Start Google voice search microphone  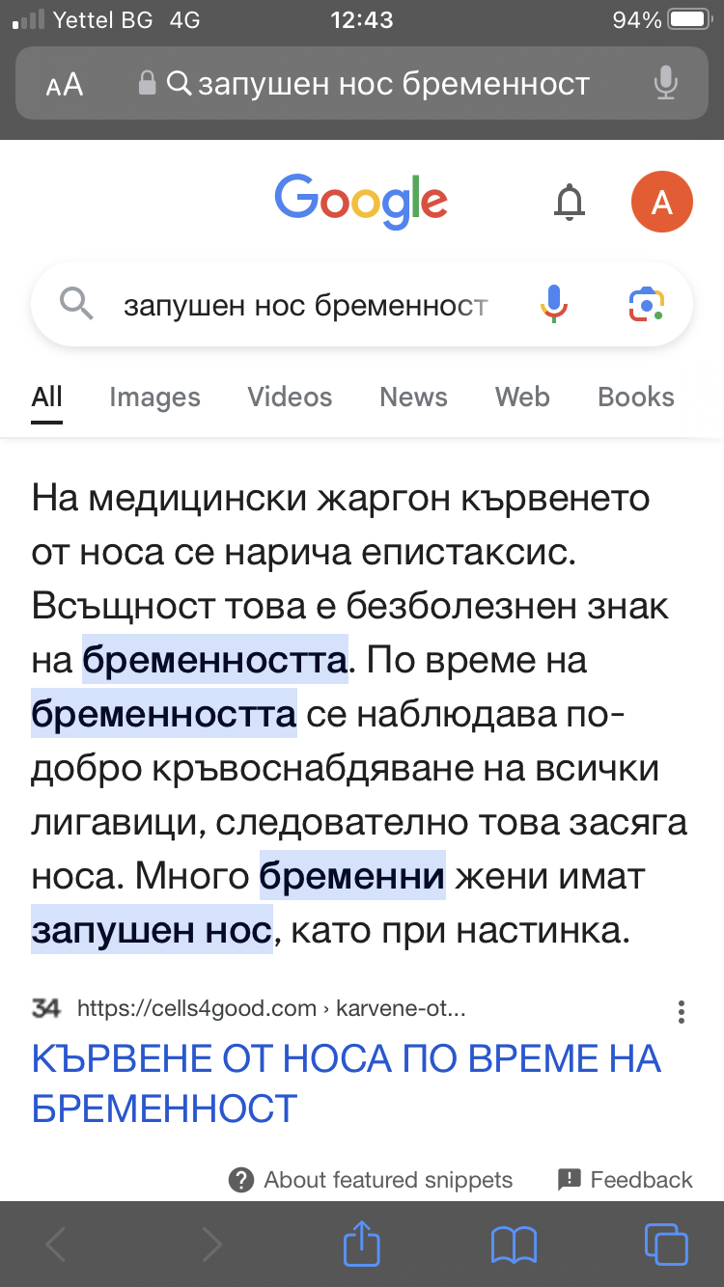click(553, 305)
